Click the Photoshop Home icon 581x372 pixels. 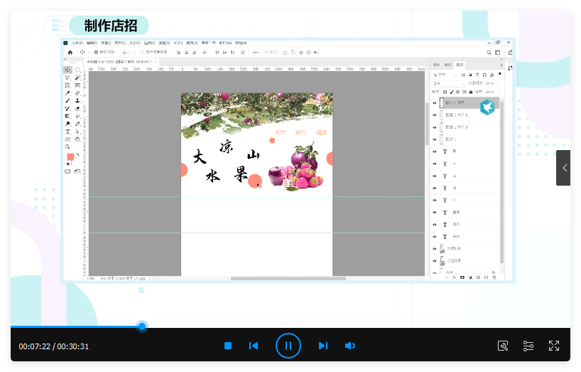[70, 52]
